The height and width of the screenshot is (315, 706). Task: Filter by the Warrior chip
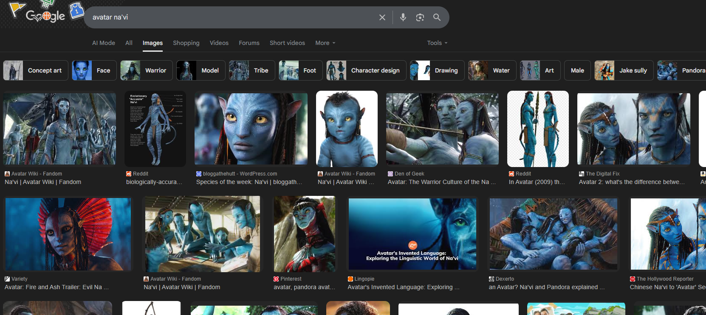[147, 70]
